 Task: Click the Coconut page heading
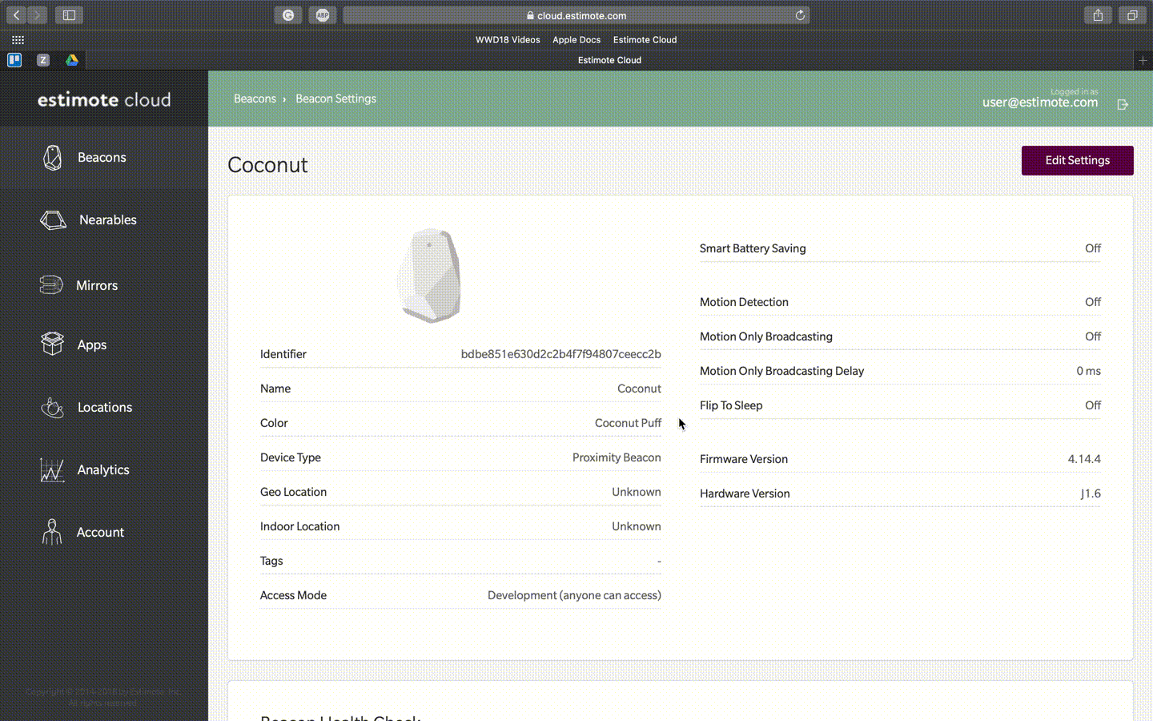(267, 165)
